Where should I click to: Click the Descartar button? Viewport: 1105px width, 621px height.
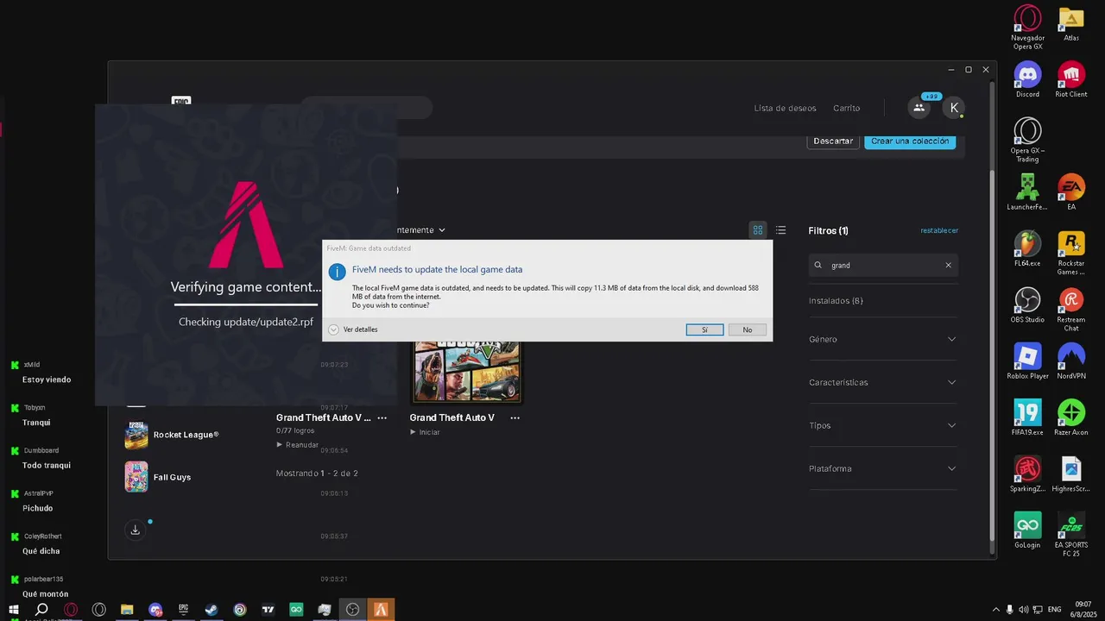point(833,141)
